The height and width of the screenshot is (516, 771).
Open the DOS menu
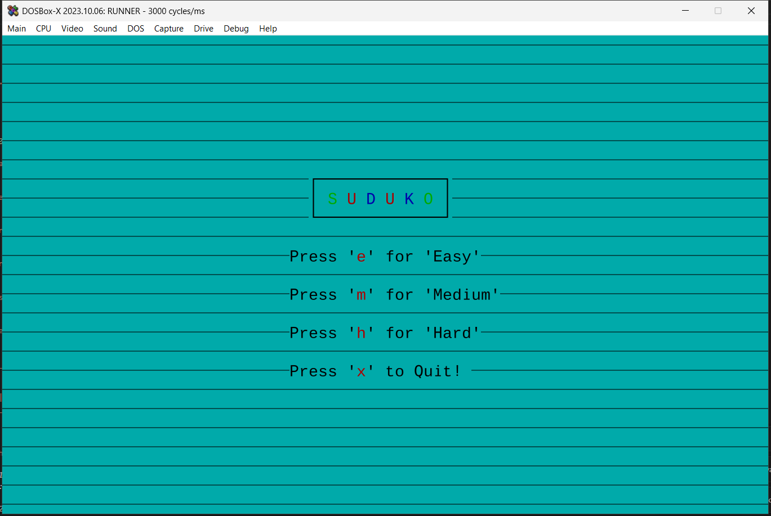pyautogui.click(x=135, y=29)
